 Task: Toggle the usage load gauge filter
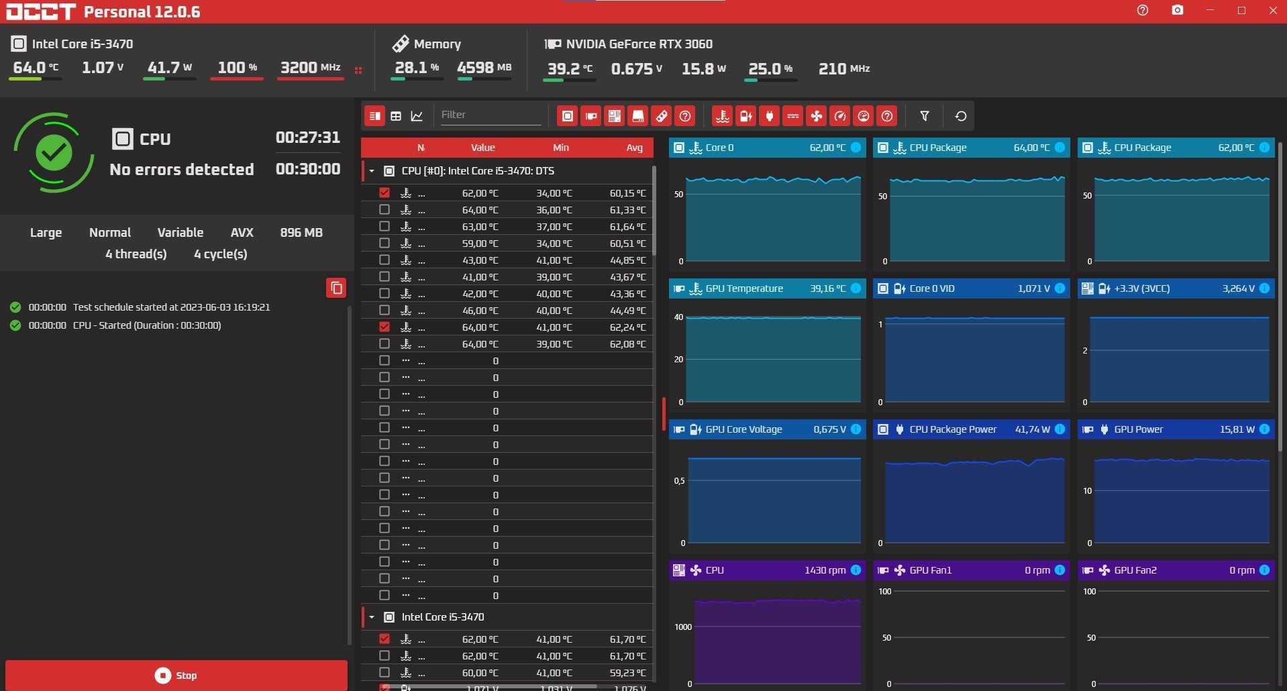pyautogui.click(x=864, y=116)
